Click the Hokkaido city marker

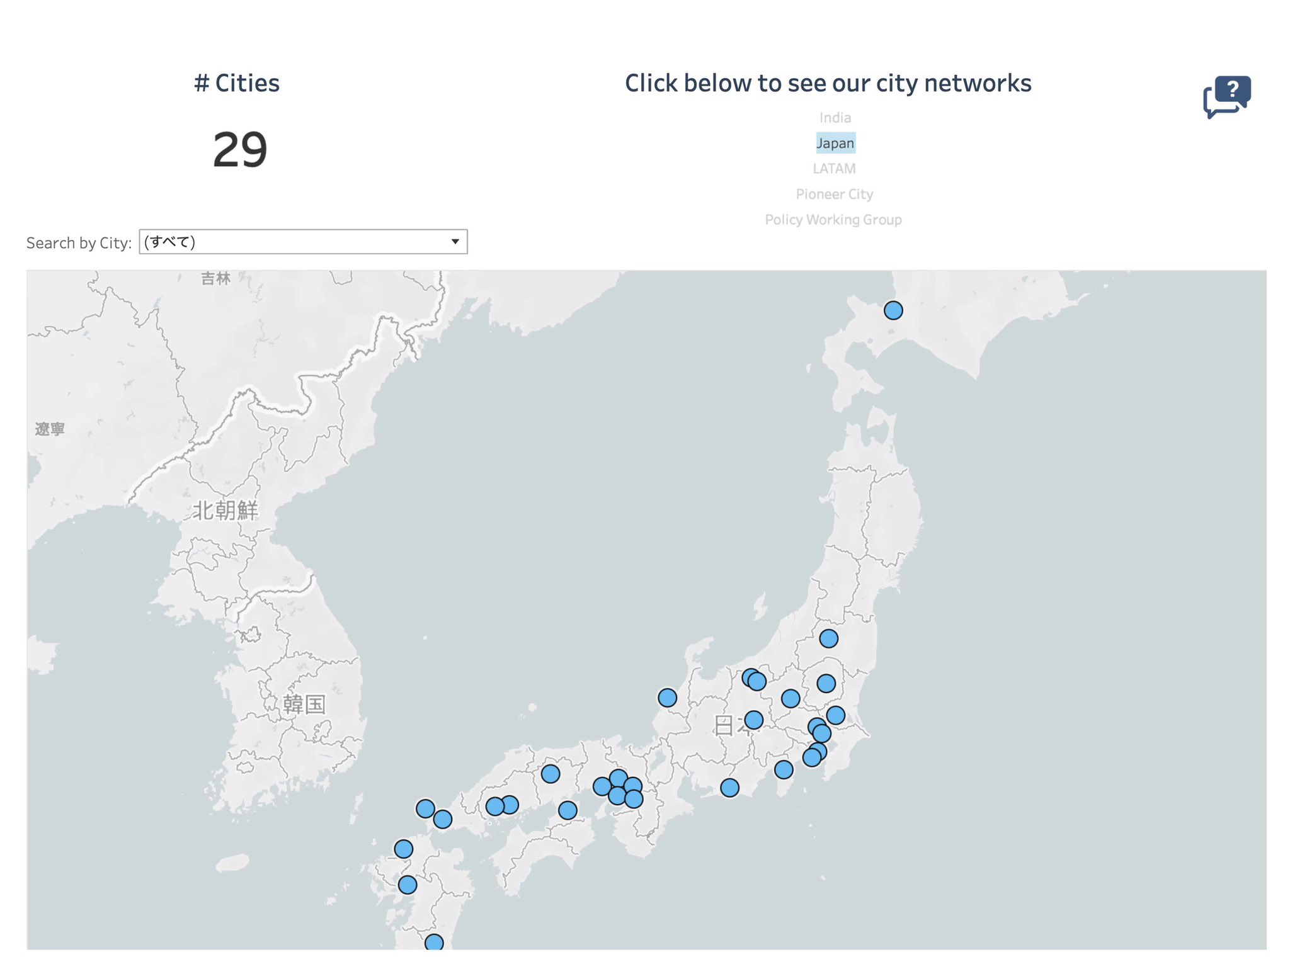point(893,310)
